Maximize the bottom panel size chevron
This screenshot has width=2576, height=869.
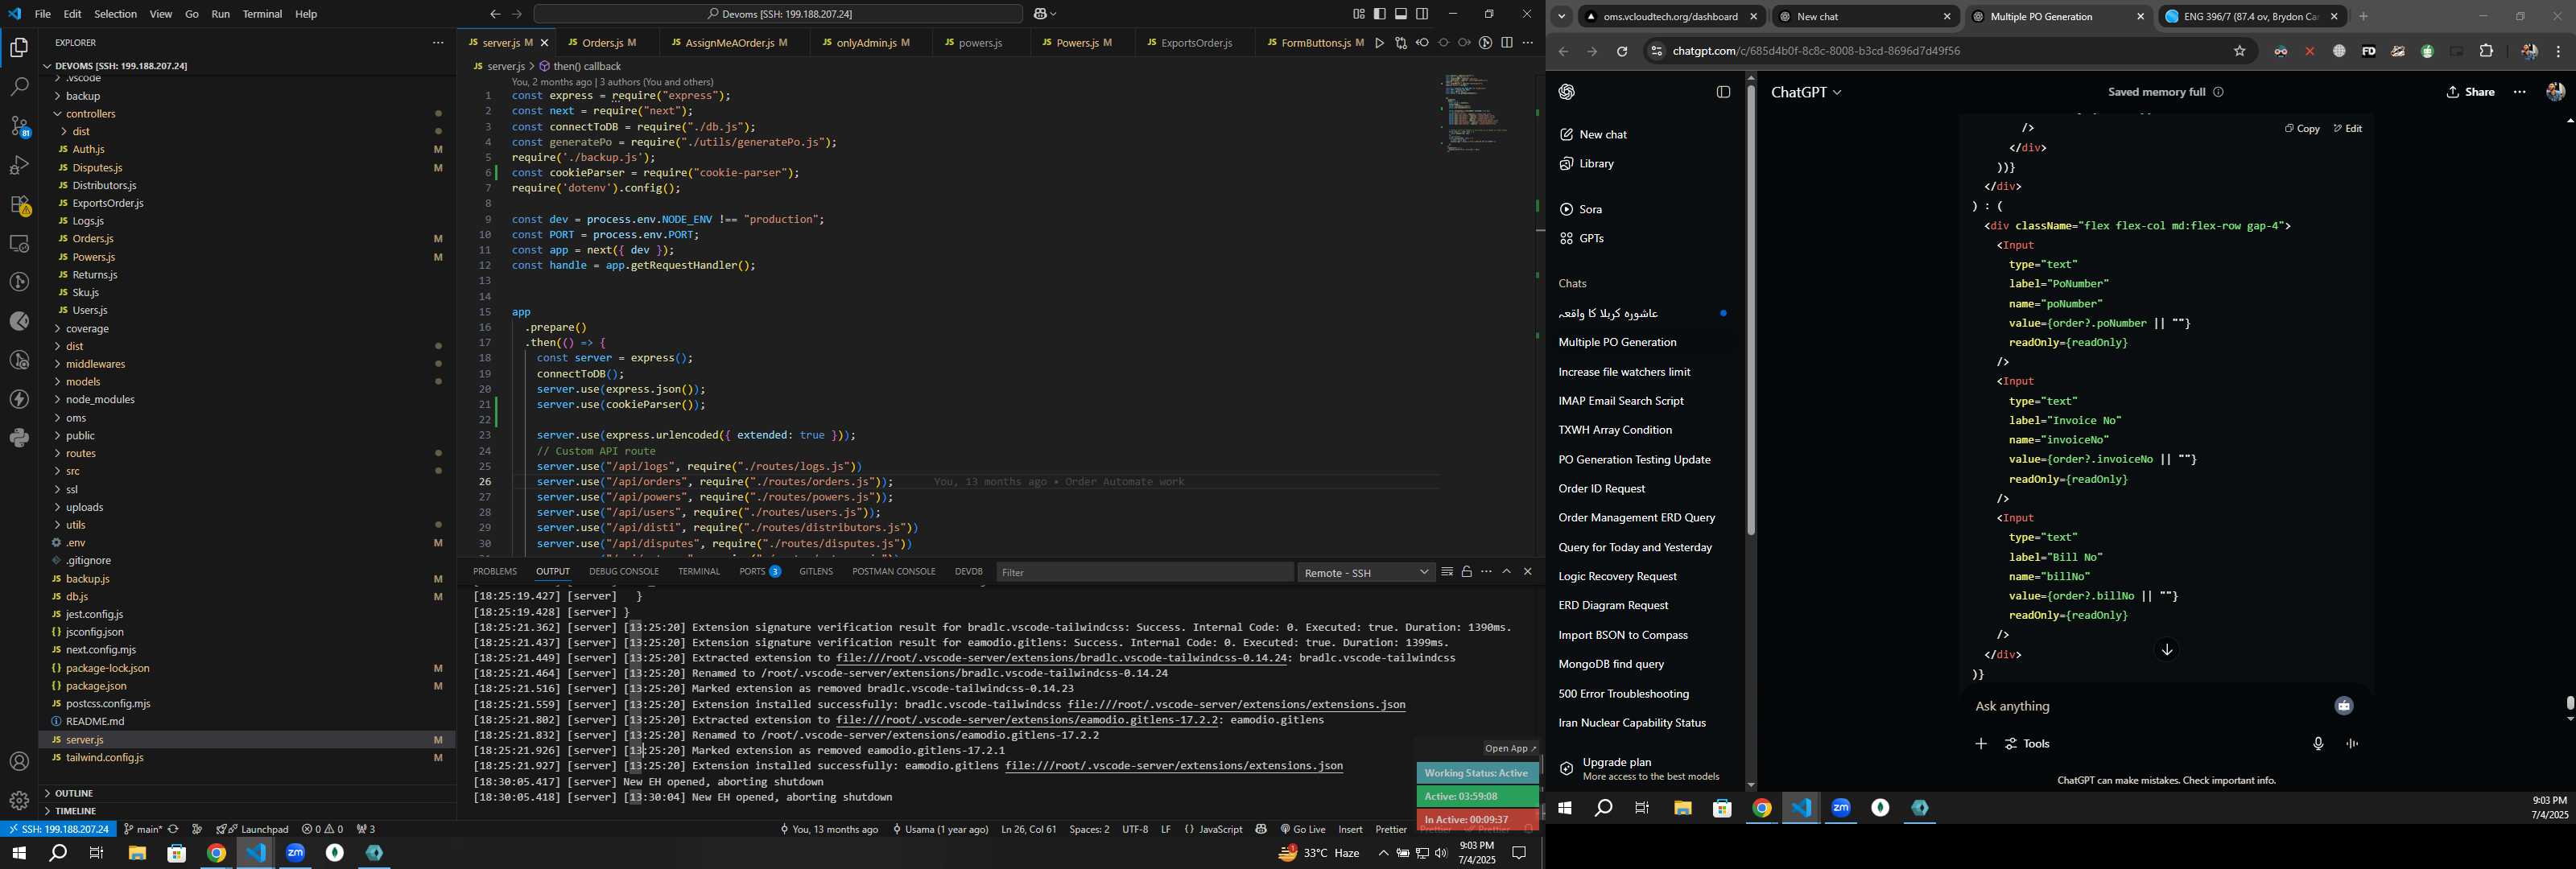1507,572
